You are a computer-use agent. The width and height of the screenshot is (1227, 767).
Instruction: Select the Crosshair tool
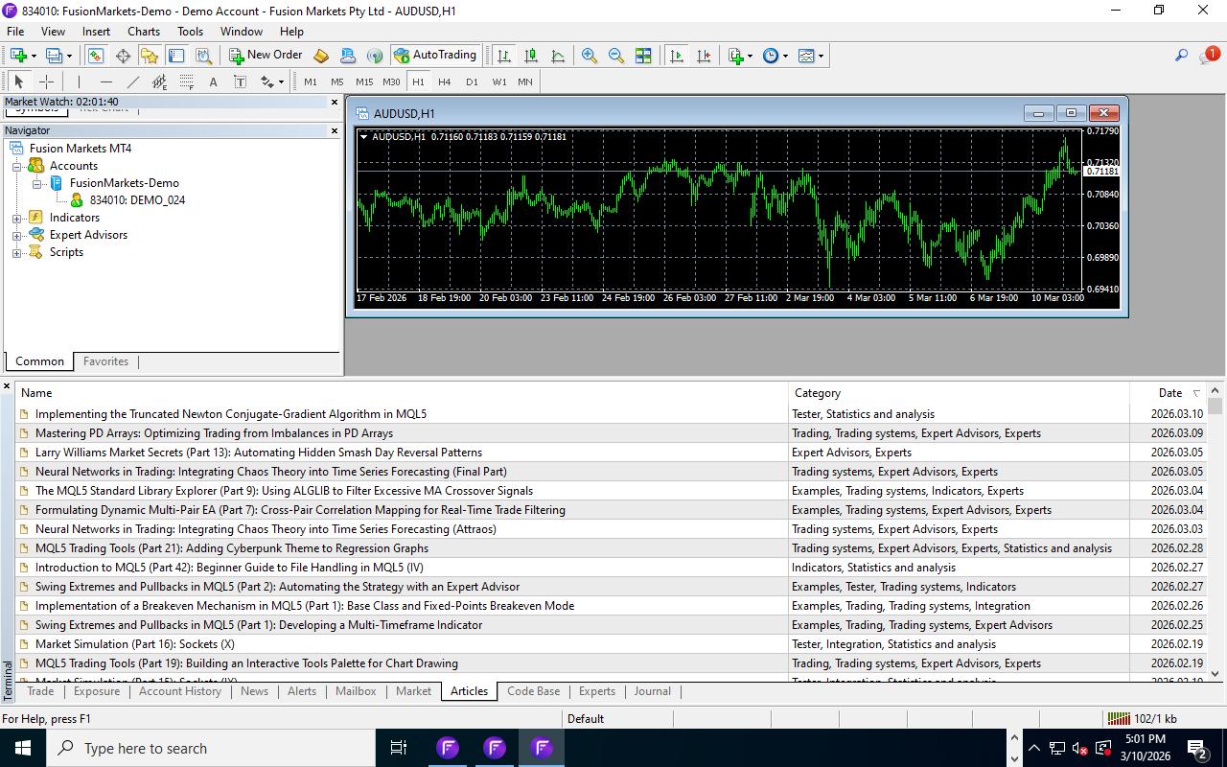(46, 81)
